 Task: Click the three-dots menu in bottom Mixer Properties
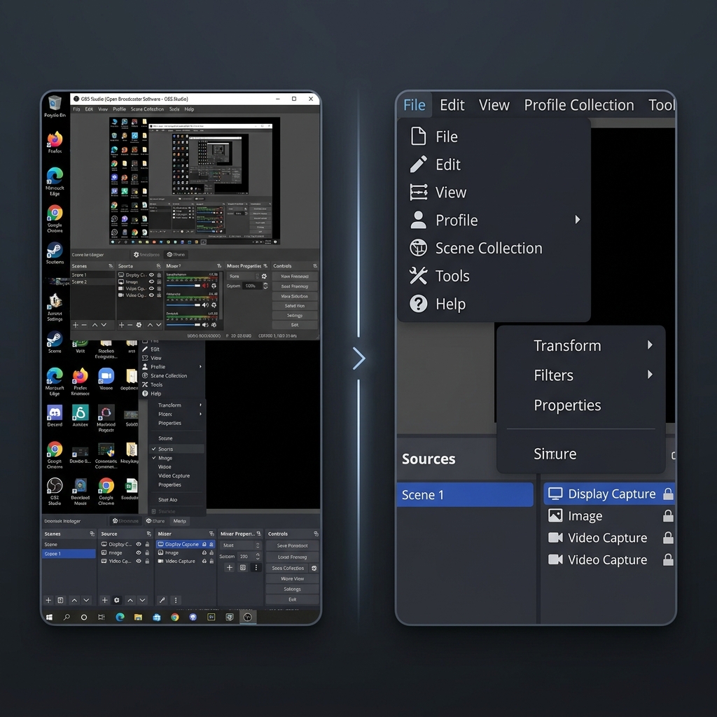256,567
